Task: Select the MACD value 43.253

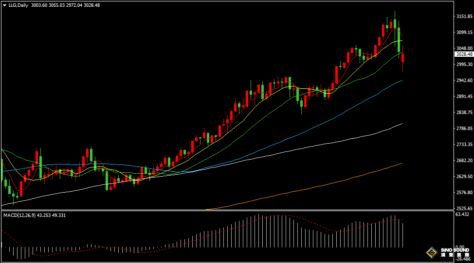Action: (43, 215)
